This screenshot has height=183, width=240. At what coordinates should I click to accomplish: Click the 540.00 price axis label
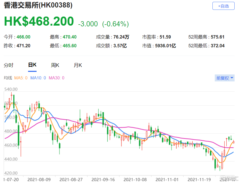click(x=11, y=89)
